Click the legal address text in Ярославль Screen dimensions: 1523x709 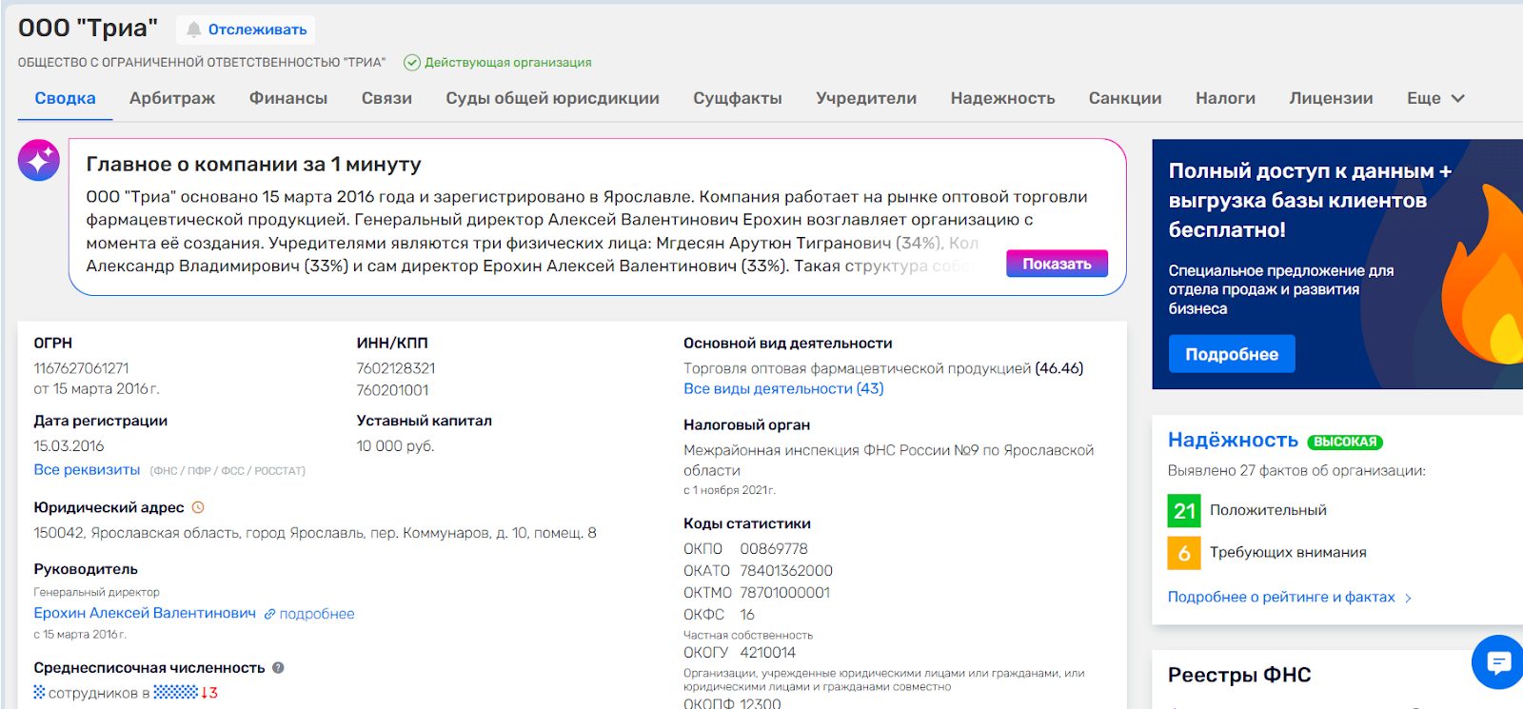(x=315, y=533)
